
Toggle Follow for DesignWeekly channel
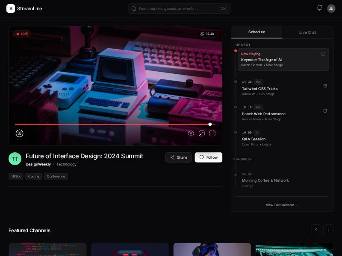208,157
